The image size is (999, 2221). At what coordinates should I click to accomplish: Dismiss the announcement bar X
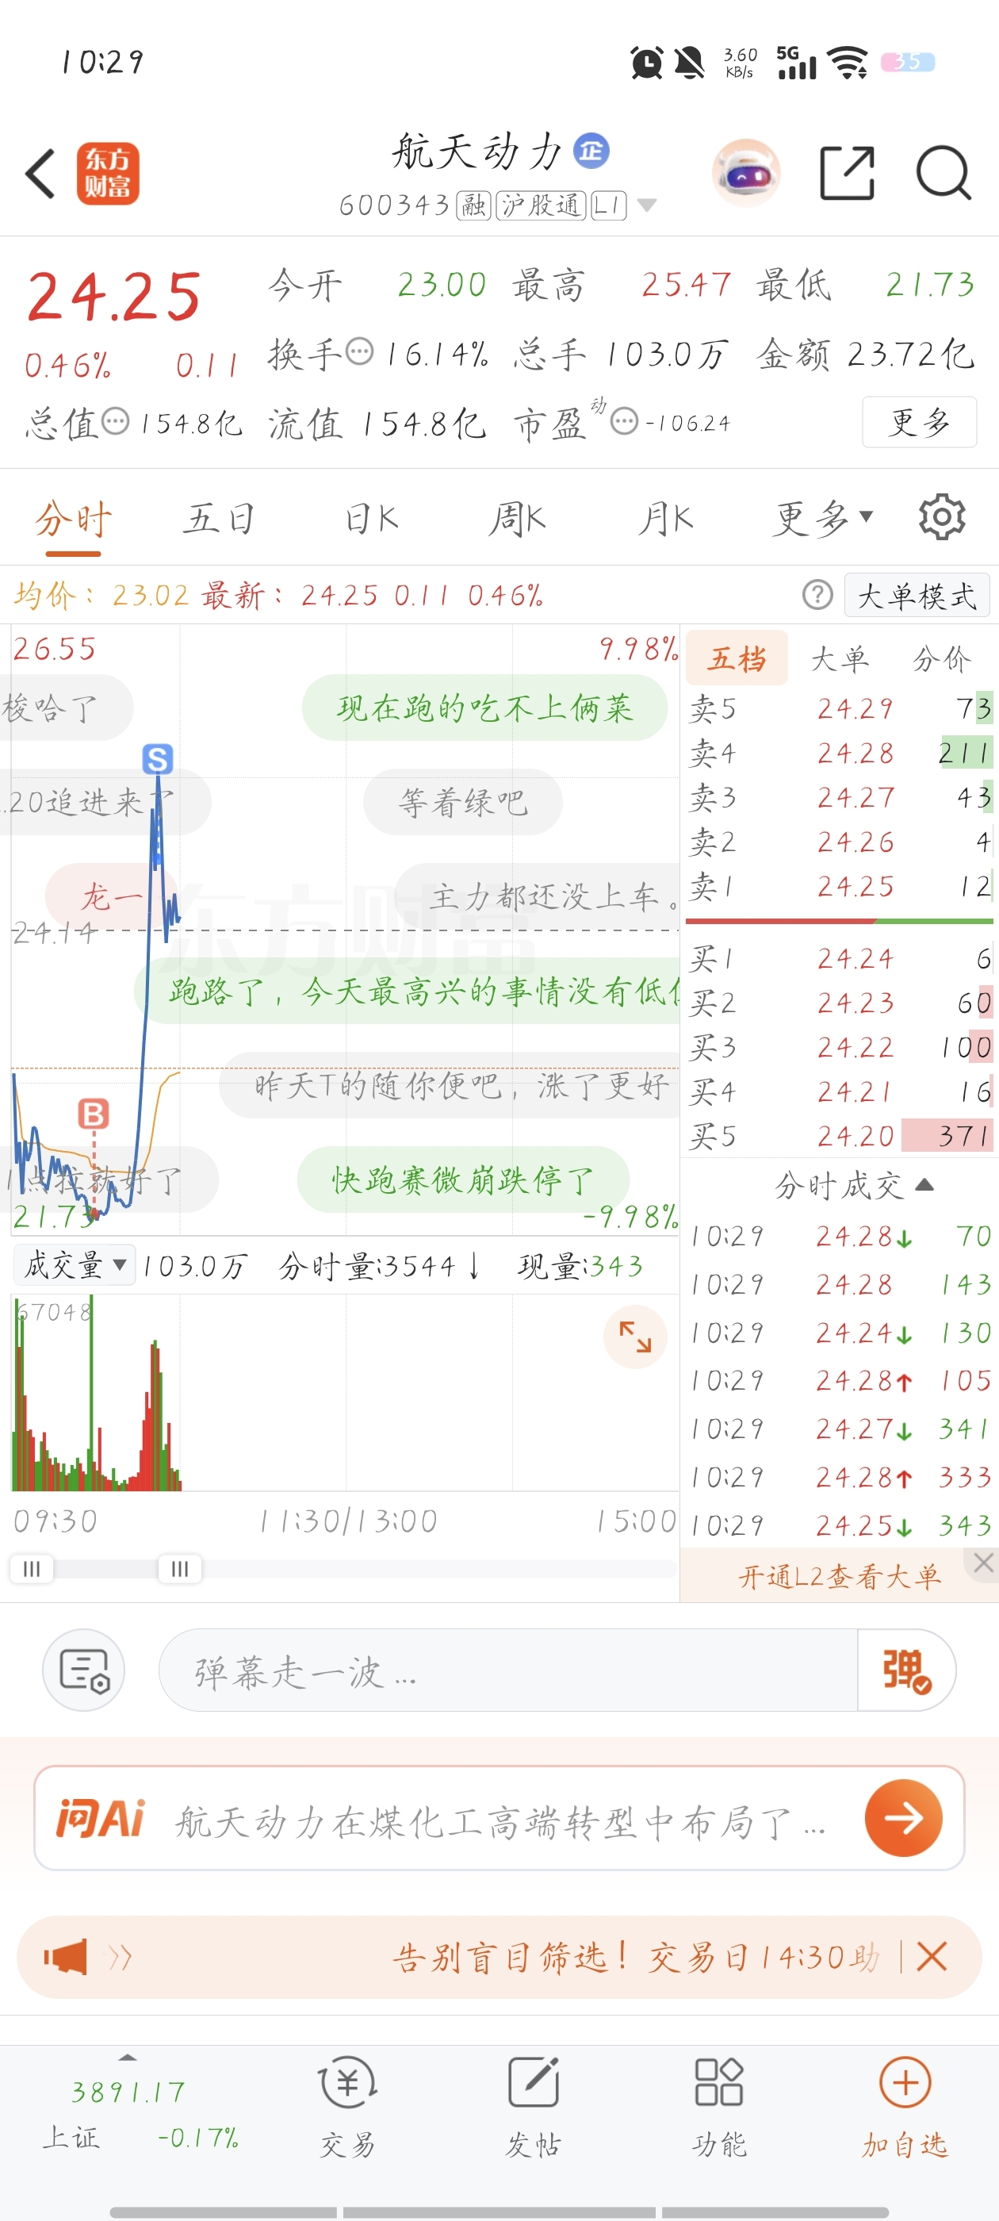tap(932, 1957)
